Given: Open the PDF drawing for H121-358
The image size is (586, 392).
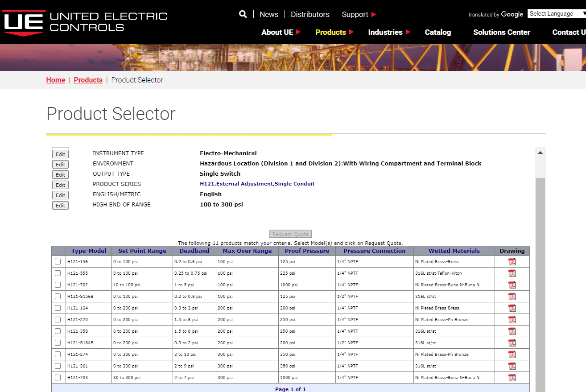Looking at the screenshot, I should pyautogui.click(x=512, y=331).
